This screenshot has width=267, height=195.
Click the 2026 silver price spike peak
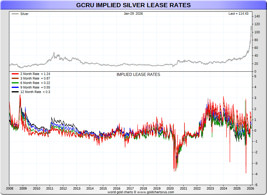coord(251,26)
